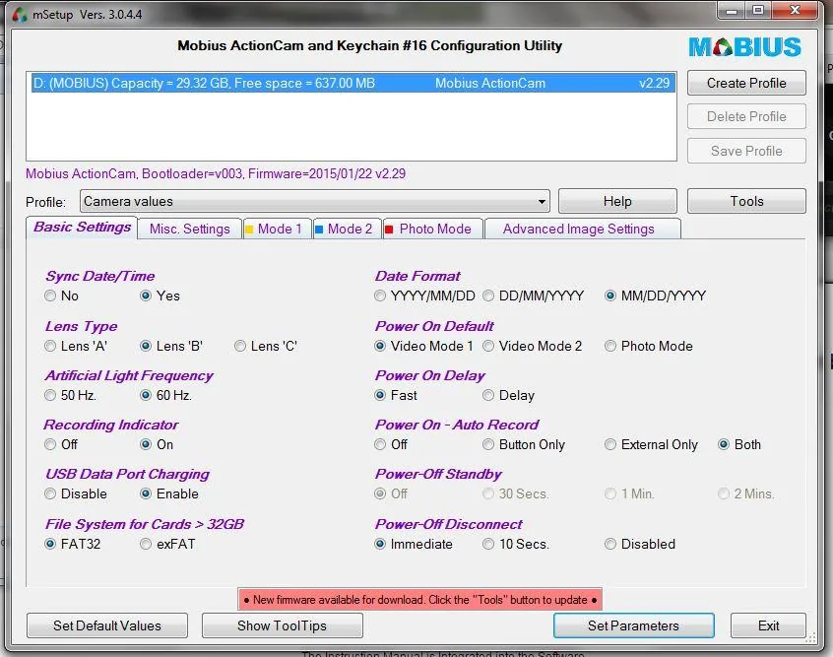Set power on default to Video Mode 1
This screenshot has height=657, width=833.
(x=424, y=347)
